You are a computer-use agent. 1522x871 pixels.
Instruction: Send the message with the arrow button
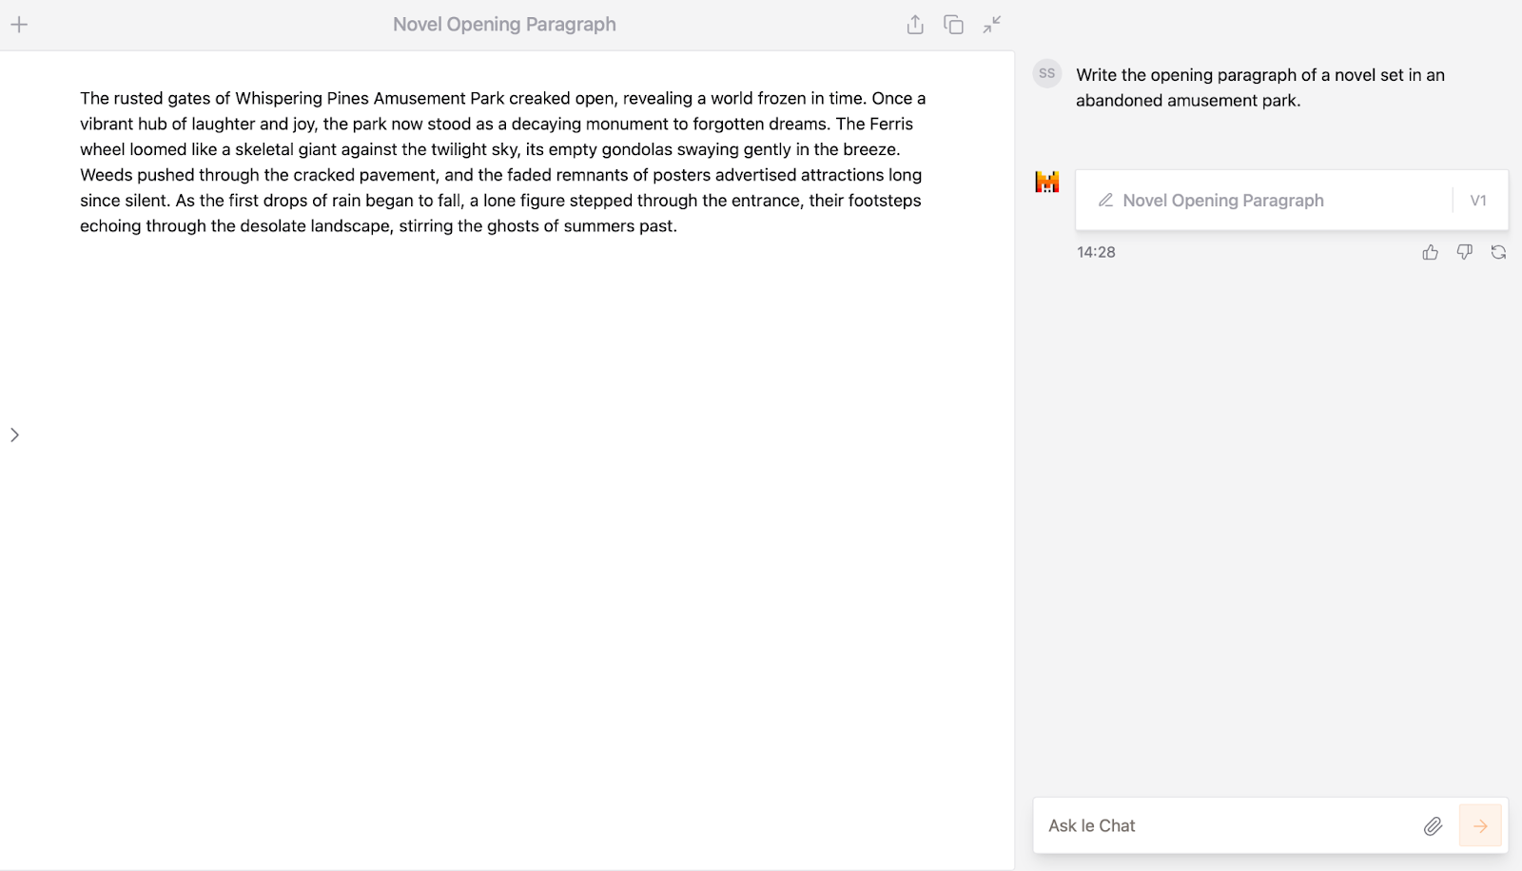coord(1480,826)
